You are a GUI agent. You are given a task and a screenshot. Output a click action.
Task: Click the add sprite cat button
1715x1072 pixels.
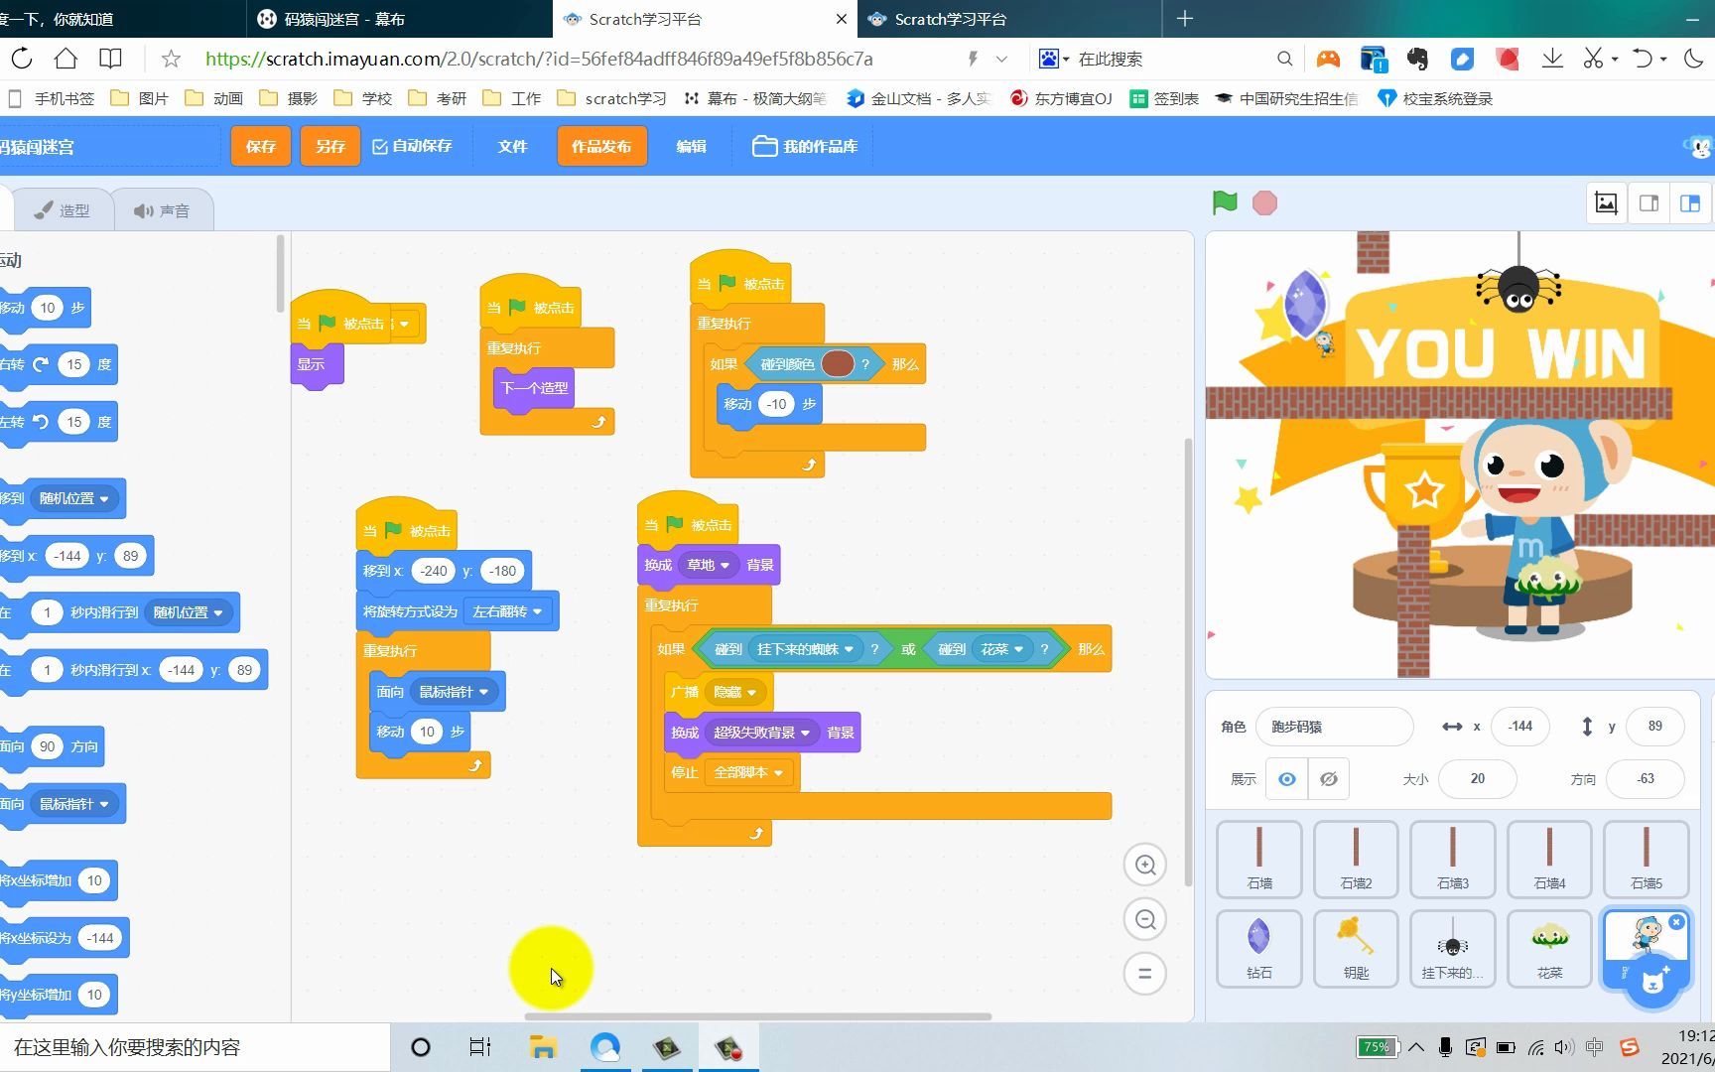(x=1652, y=981)
